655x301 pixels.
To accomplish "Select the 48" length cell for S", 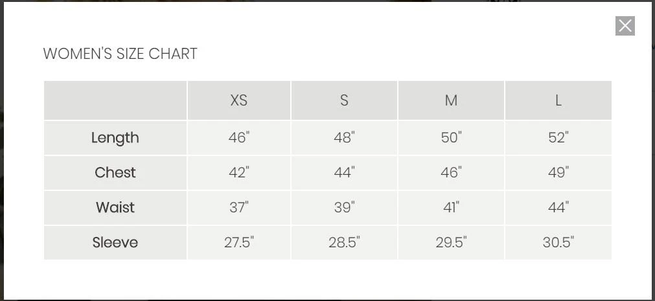I will [344, 138].
